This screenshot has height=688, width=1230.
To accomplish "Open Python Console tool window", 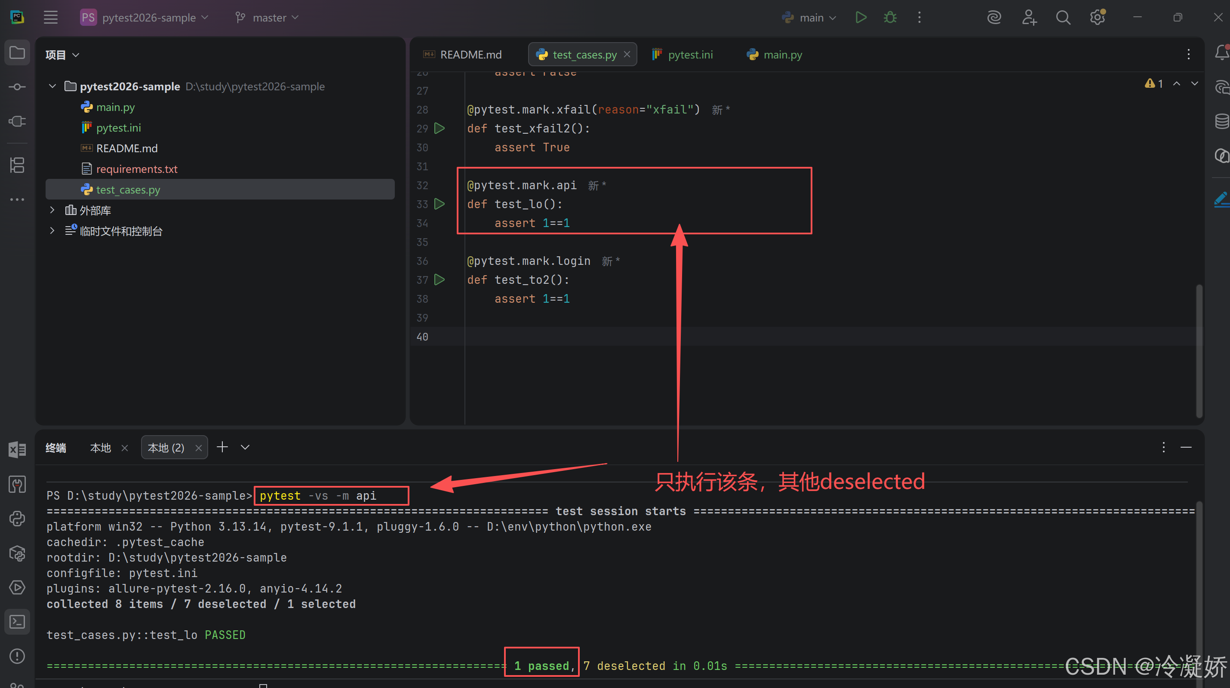I will 17,519.
